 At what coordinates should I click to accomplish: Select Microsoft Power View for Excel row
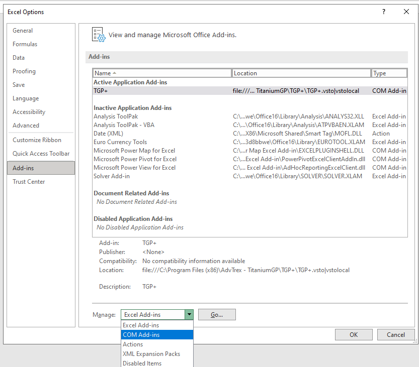(x=250, y=168)
